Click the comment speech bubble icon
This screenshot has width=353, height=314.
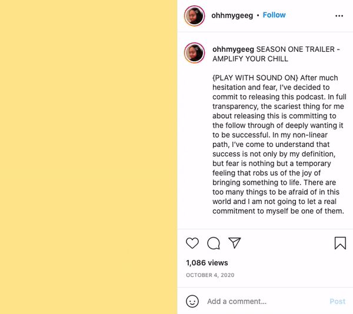tap(214, 243)
